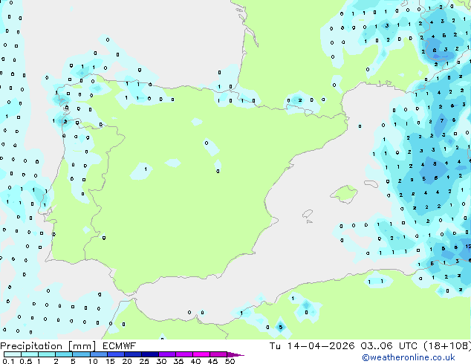Click the '03..06 UTC' time label
Image resolution: width=471 pixels, height=364 pixels.
(x=389, y=346)
